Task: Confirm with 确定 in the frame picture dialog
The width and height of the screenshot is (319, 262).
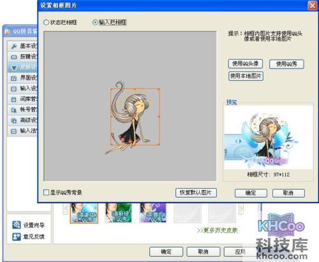Action: 251,193
